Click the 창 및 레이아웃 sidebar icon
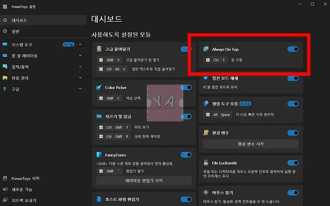 coord(5,55)
